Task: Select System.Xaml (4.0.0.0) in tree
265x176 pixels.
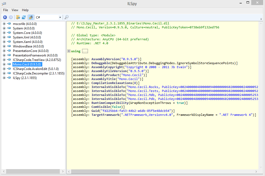Action: click(28, 42)
